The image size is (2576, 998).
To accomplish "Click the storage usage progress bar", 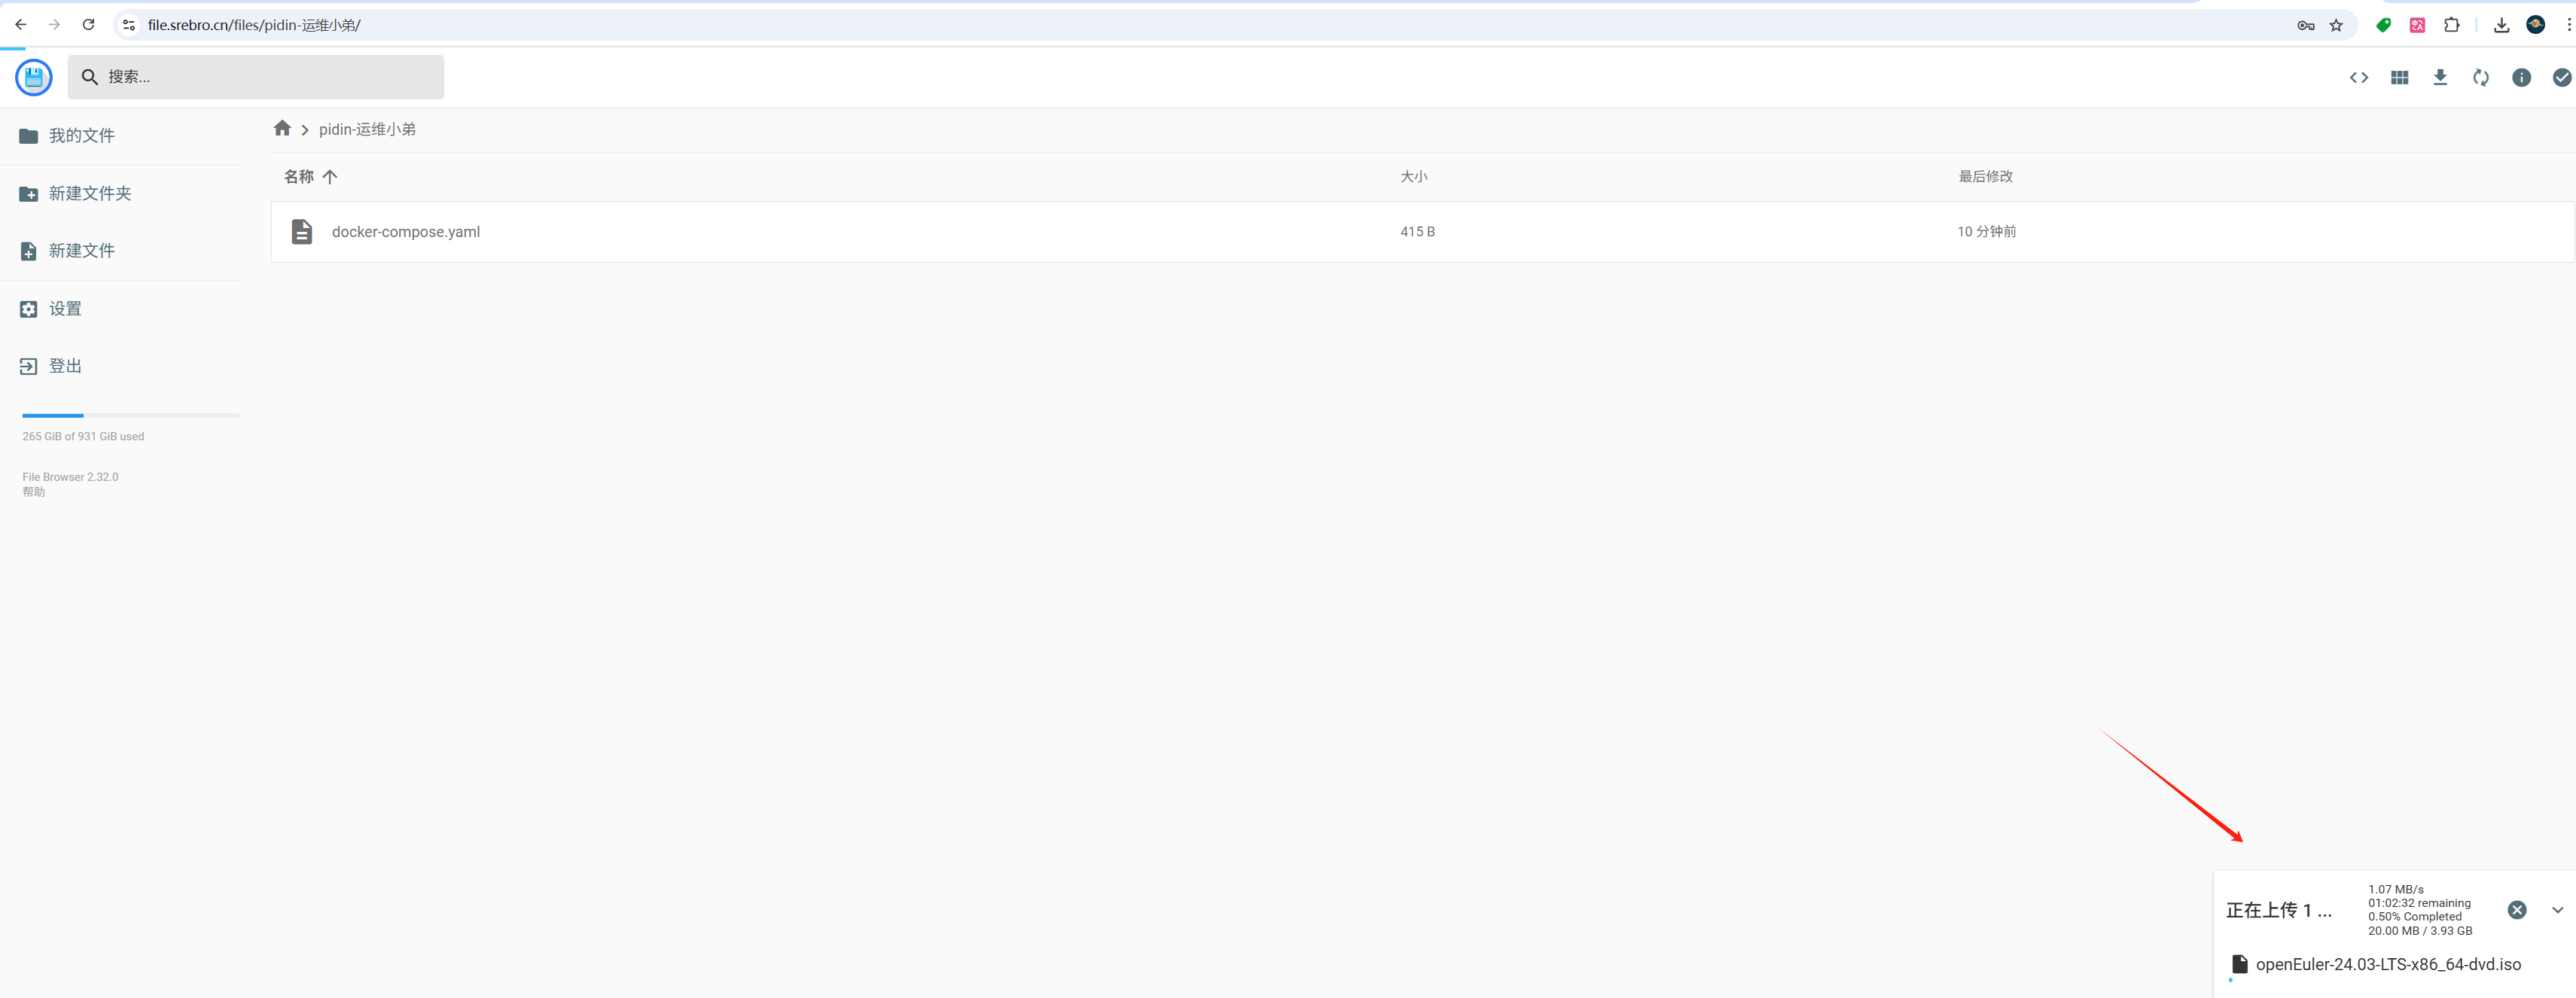I will coord(130,415).
